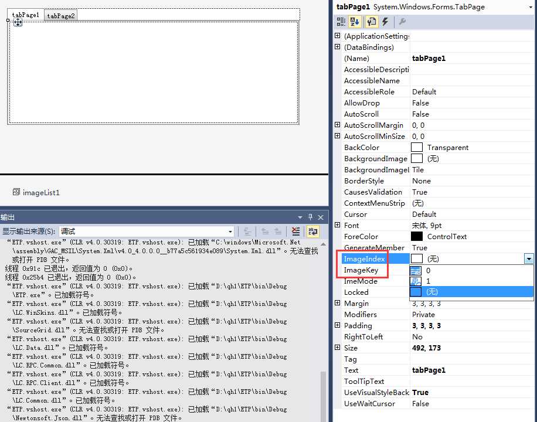Pick the image 0 thumbnail in the ImageIndex list
The image size is (537, 422).
(x=416, y=270)
